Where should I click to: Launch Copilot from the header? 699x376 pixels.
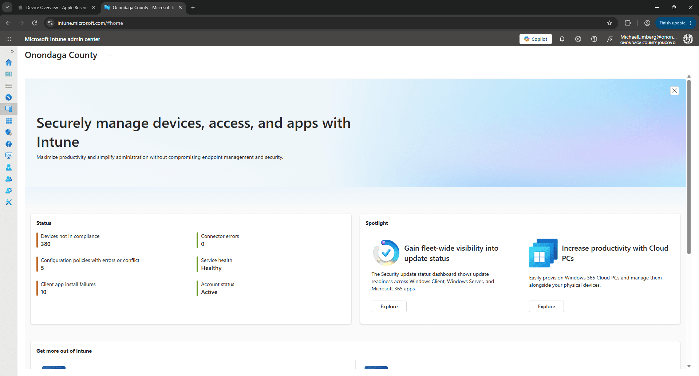tap(536, 39)
